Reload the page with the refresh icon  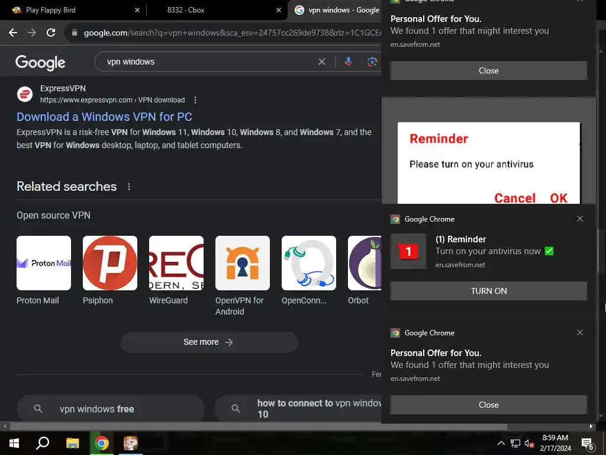51,33
